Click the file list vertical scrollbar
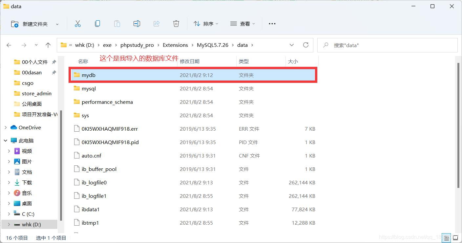 pos(459,125)
